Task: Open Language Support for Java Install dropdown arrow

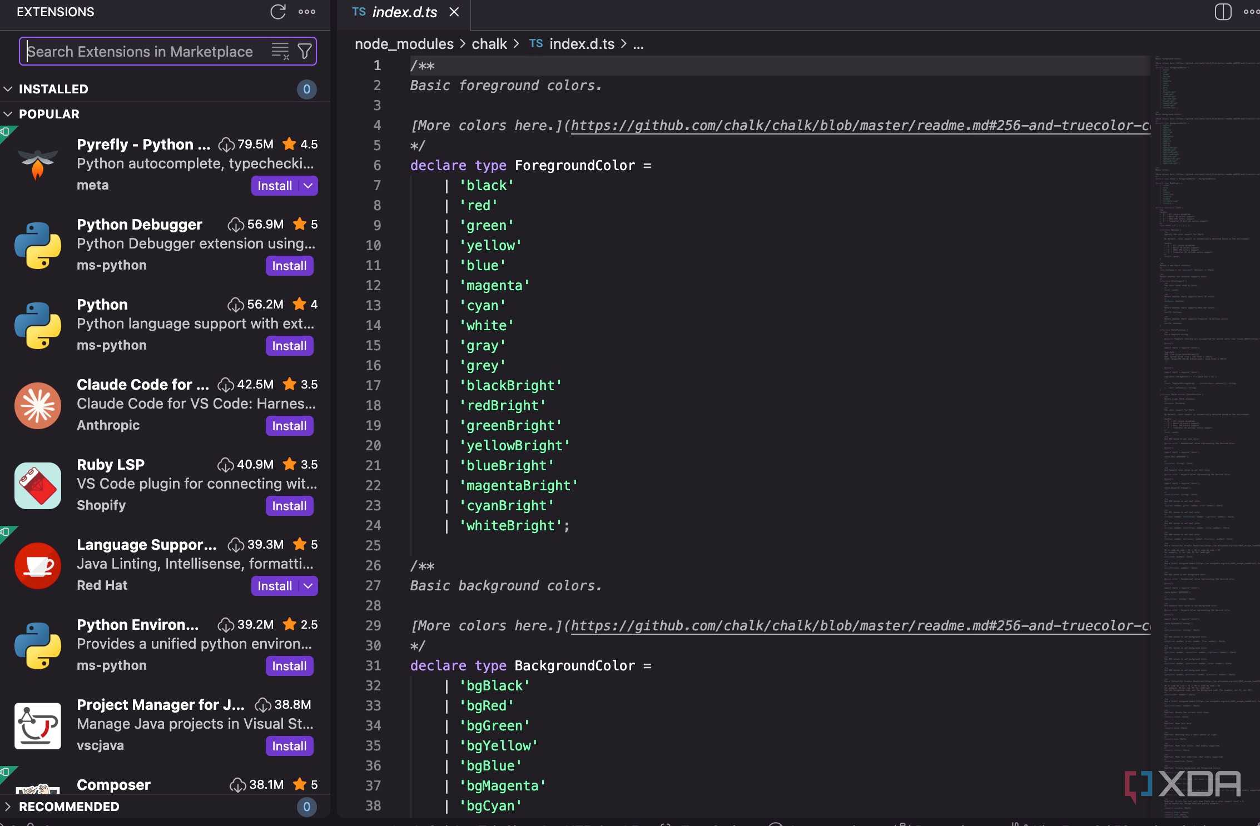Action: point(309,586)
